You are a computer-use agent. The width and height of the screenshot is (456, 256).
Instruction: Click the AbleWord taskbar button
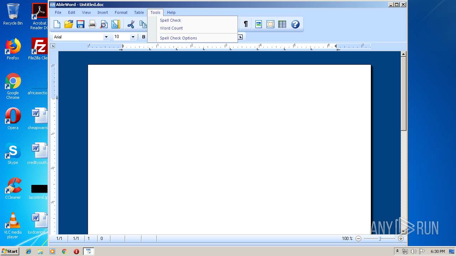[88, 251]
